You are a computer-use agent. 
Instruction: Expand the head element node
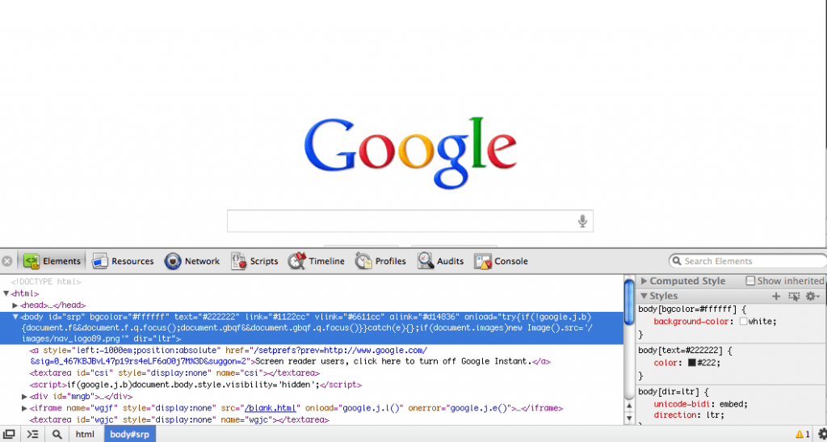(15, 305)
